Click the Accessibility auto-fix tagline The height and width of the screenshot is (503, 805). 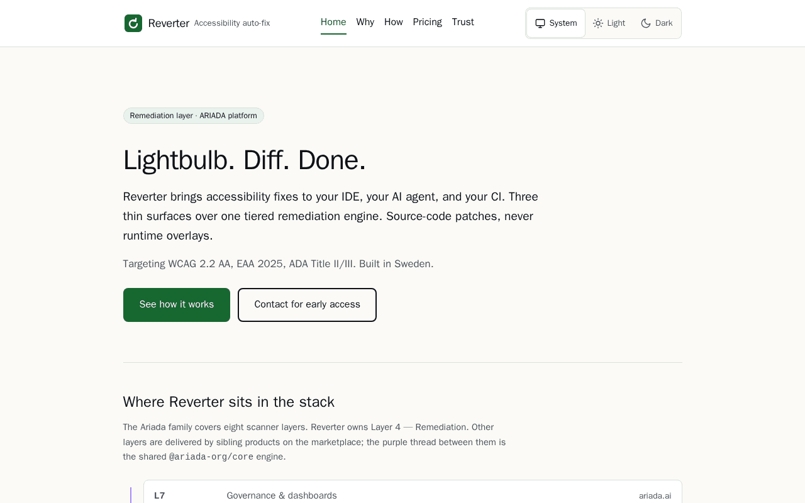232,23
